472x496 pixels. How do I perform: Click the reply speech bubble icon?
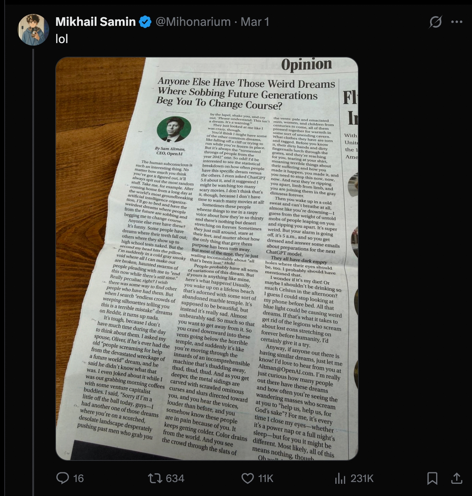click(x=63, y=478)
